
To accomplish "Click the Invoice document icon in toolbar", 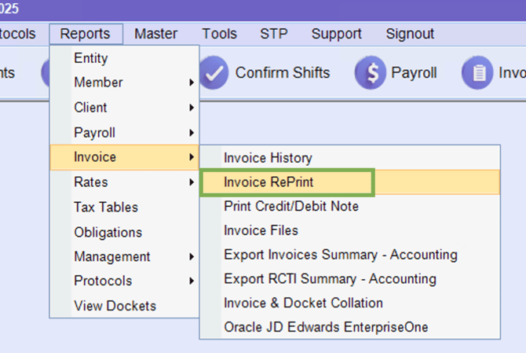I will coord(477,73).
